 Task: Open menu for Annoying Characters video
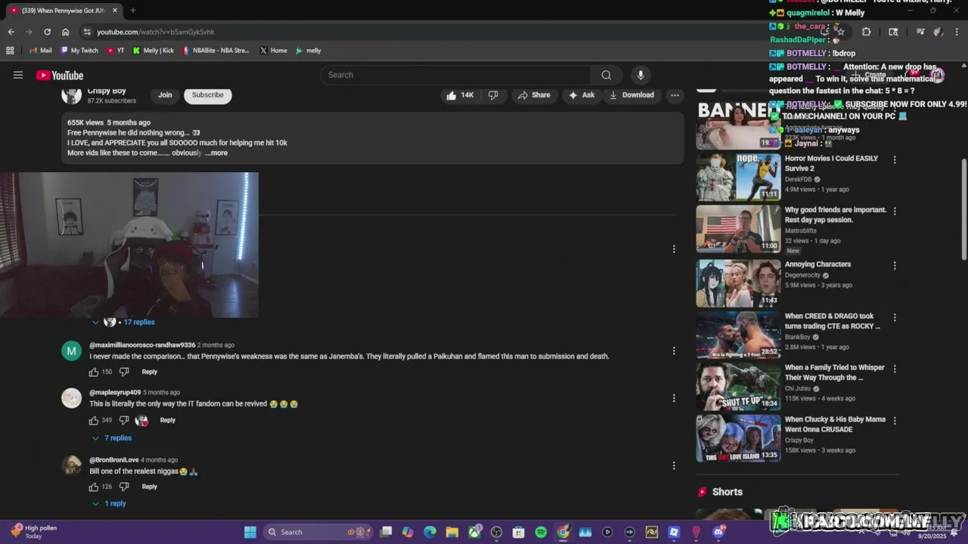pos(895,266)
